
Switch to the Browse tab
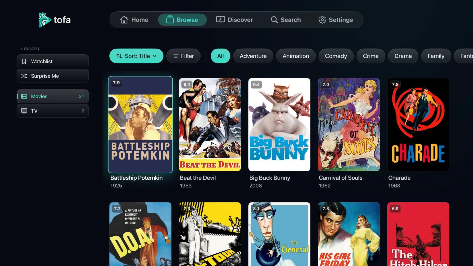coord(182,20)
